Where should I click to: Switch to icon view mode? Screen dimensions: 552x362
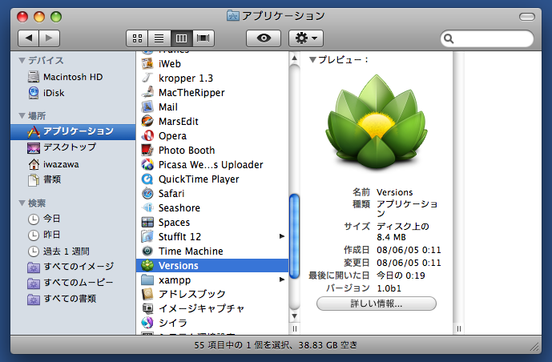point(137,38)
